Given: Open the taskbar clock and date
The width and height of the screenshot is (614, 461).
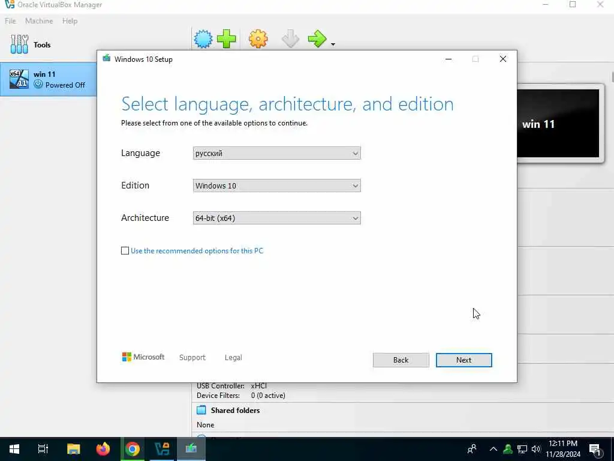Looking at the screenshot, I should [563, 449].
